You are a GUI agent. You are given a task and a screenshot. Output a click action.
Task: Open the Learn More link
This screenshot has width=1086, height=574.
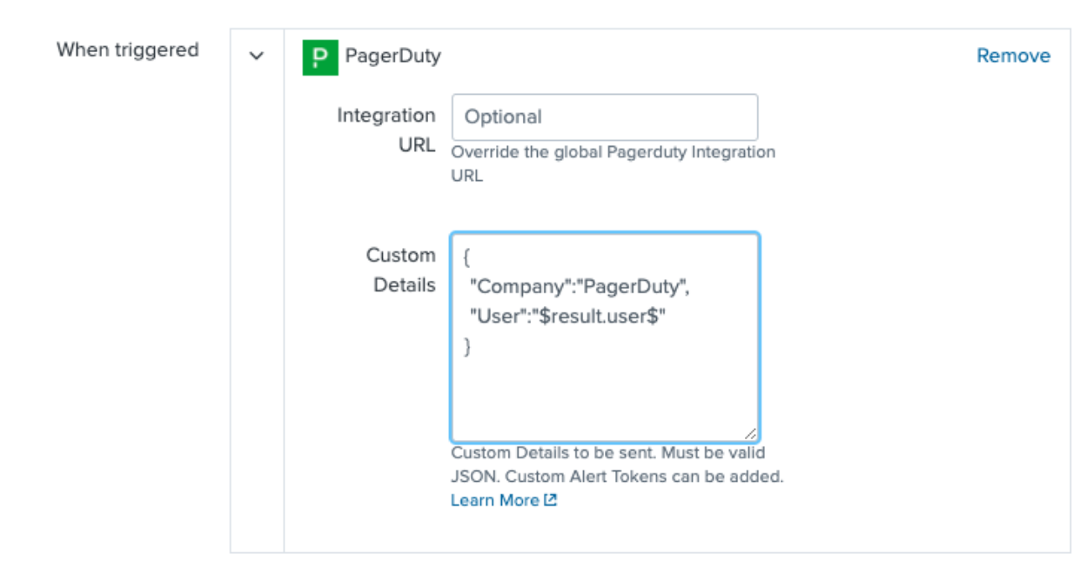click(x=494, y=500)
